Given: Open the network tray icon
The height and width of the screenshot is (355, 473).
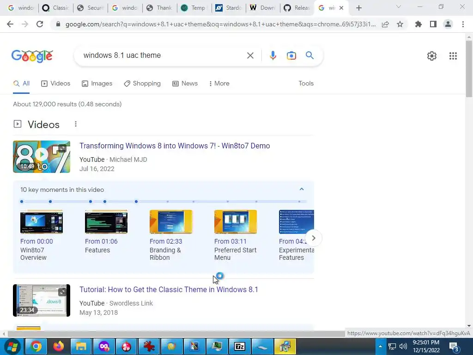Looking at the screenshot, I should coord(392,346).
